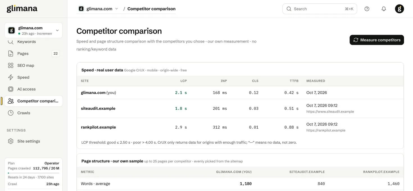Open the Keywords magnifier icon in sidebar
The width and height of the screenshot is (413, 191).
(11, 42)
